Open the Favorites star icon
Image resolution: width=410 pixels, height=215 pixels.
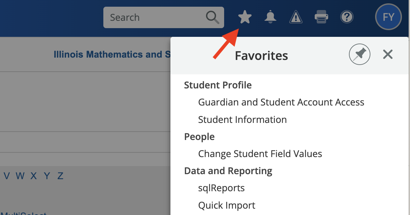coord(245,17)
